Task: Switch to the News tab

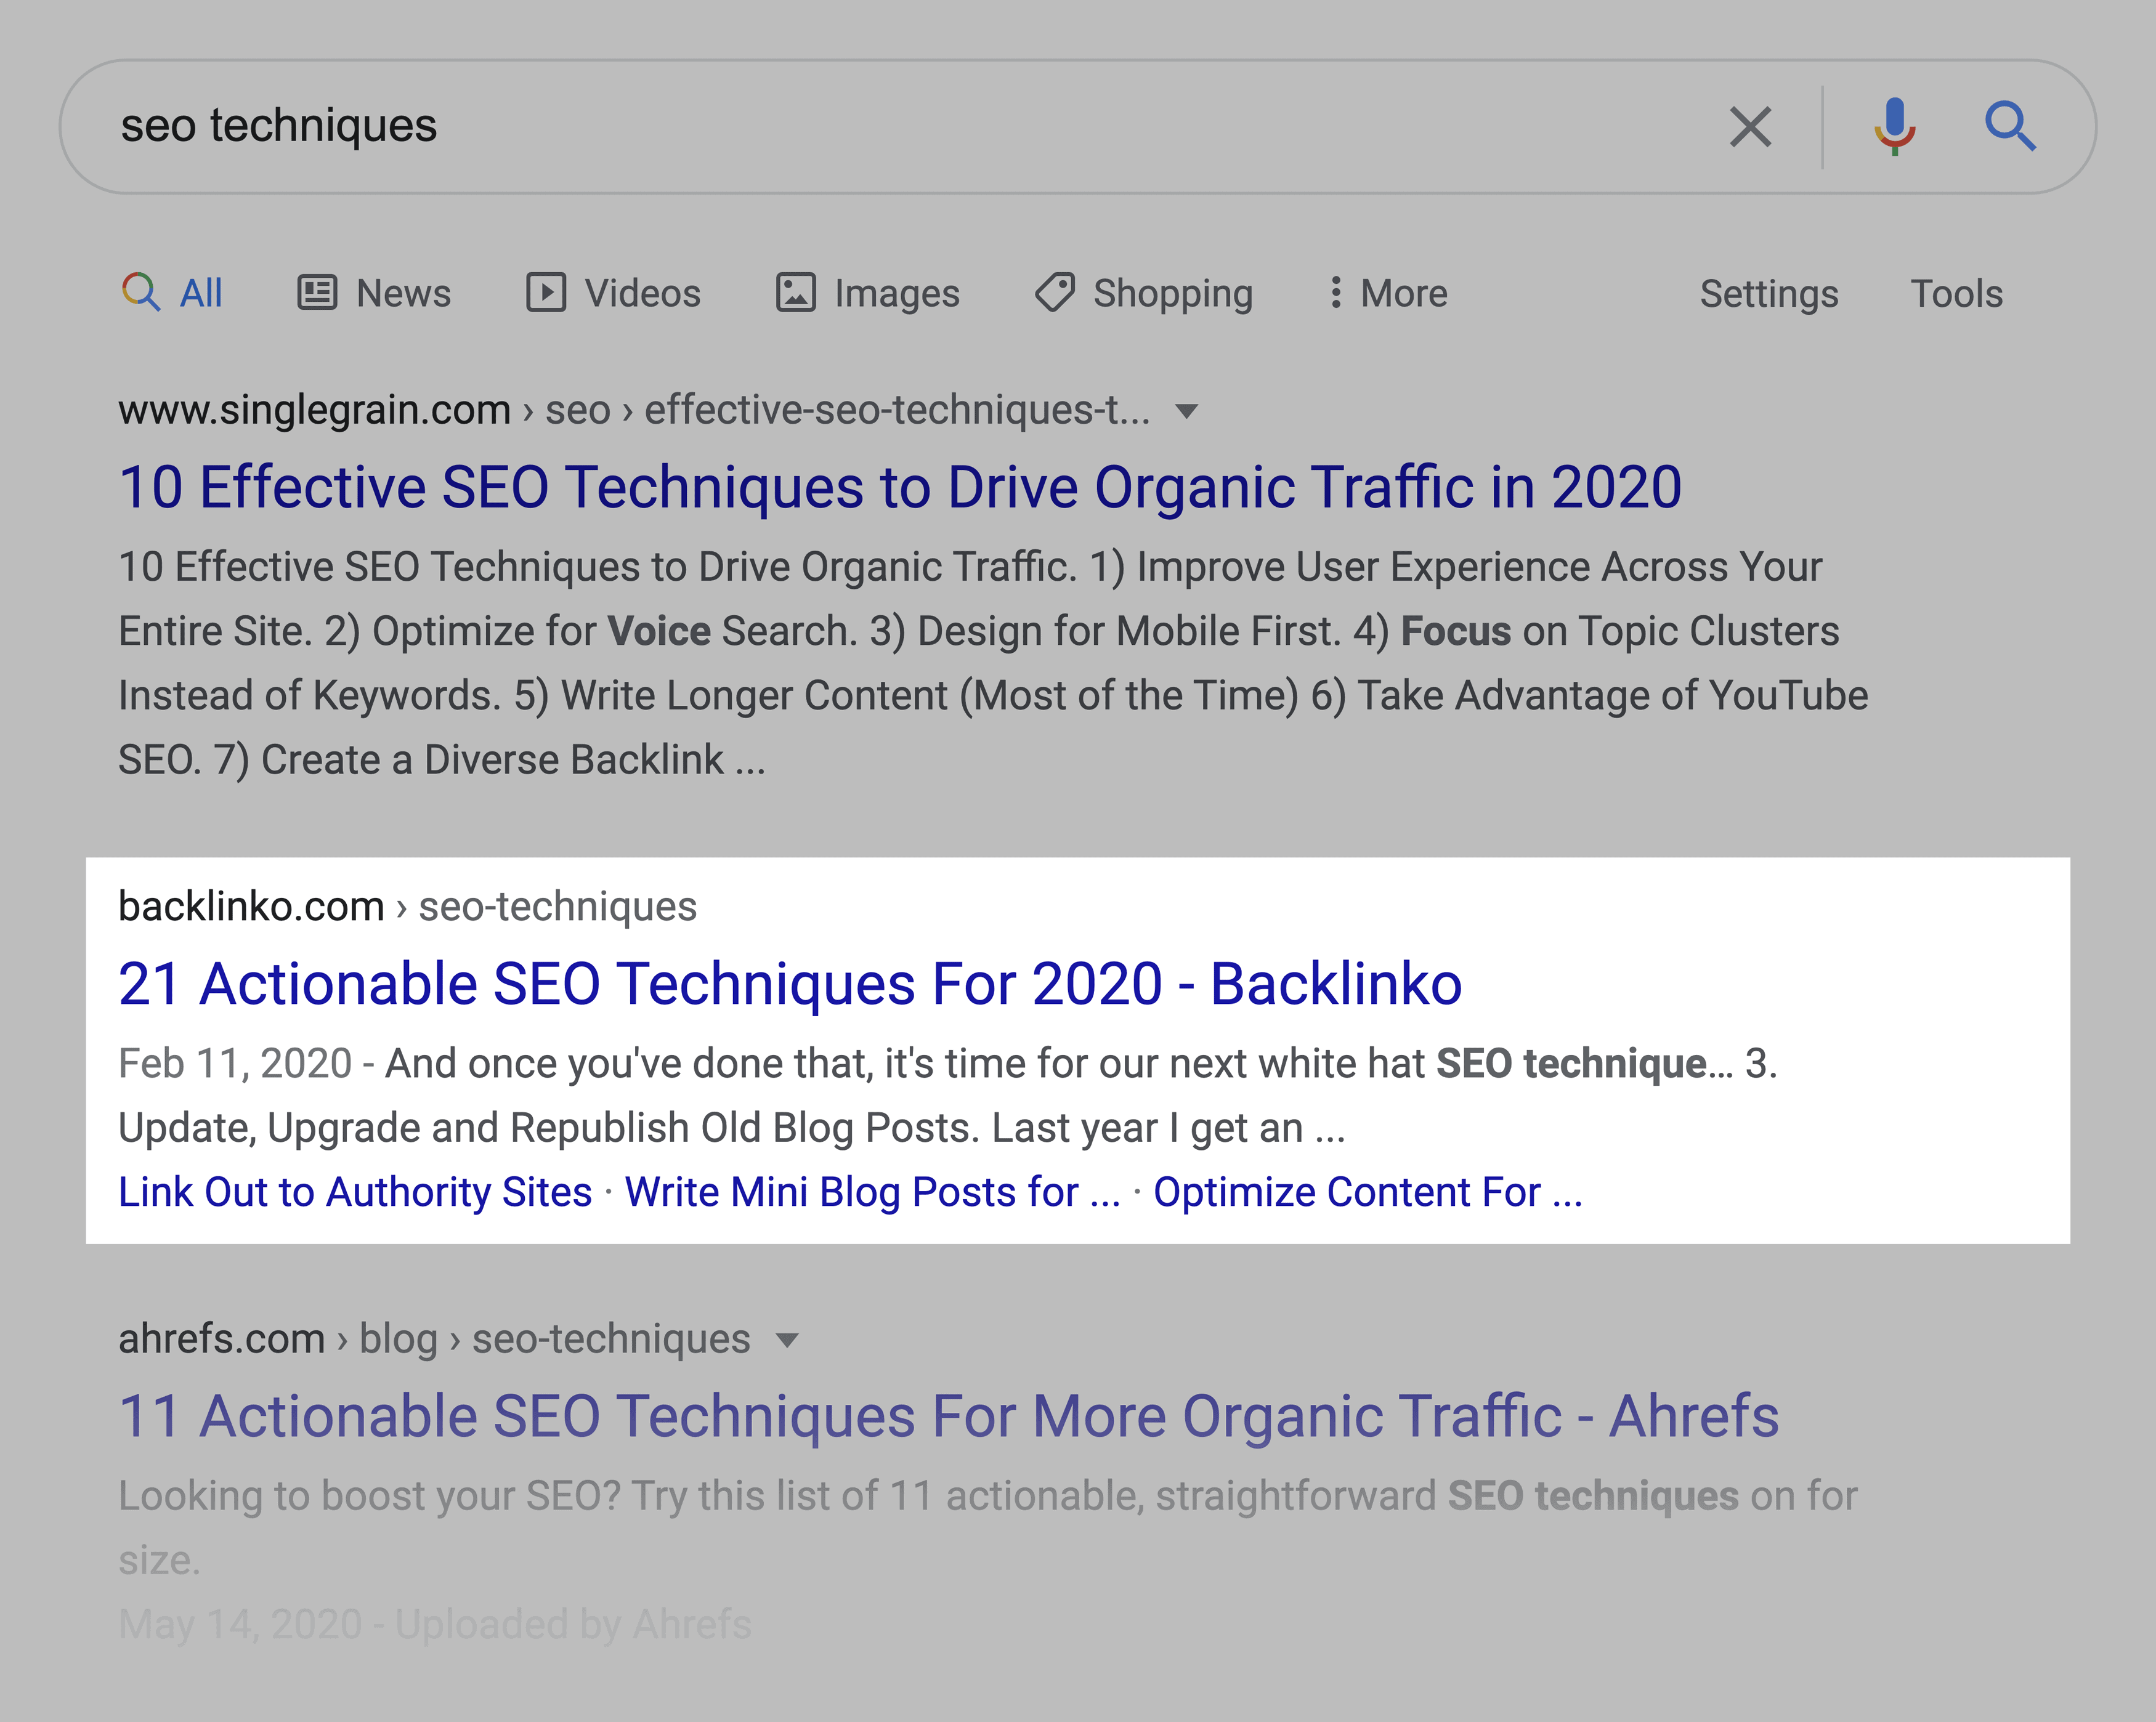Action: coord(374,293)
